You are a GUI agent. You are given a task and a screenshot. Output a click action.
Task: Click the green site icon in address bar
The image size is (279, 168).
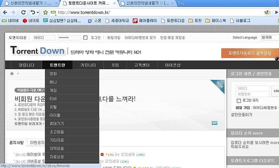tap(53, 12)
